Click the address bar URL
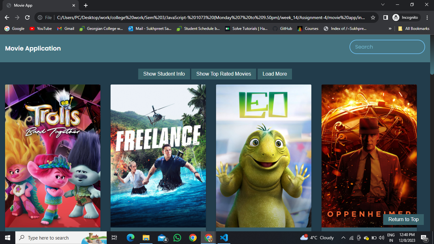This screenshot has height=244, width=434. point(211,17)
